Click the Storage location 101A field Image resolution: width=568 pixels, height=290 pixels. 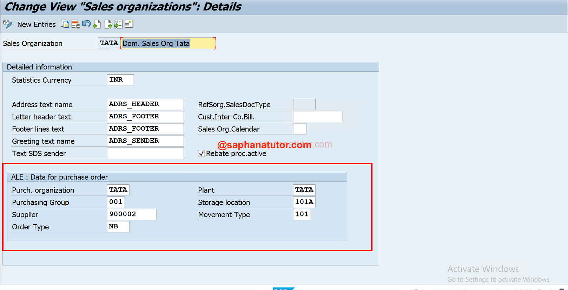pyautogui.click(x=304, y=202)
